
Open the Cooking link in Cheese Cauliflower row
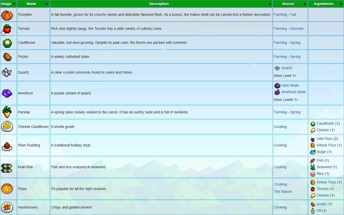tap(280, 127)
